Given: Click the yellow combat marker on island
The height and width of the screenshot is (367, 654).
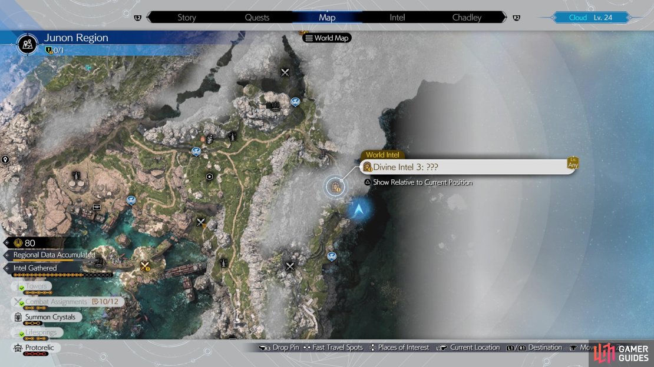Looking at the screenshot, I should (145, 266).
